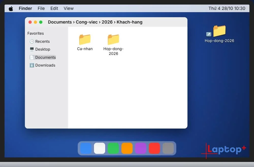Click the date and time in menu bar
254x167 pixels.
coord(227,8)
